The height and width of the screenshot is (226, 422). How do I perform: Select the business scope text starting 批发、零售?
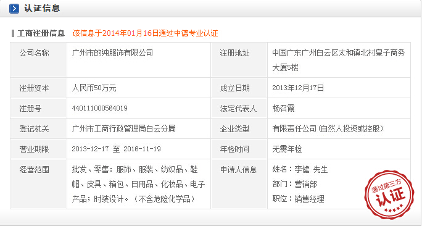coord(138,184)
